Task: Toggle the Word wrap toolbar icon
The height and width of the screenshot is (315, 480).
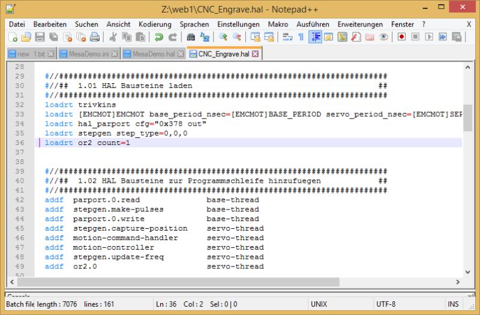Action: (287, 37)
